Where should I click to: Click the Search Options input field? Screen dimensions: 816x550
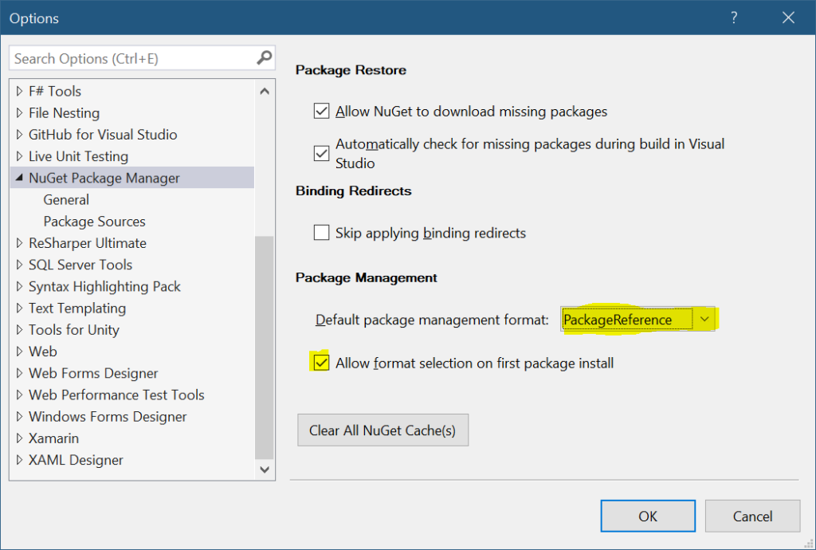131,58
